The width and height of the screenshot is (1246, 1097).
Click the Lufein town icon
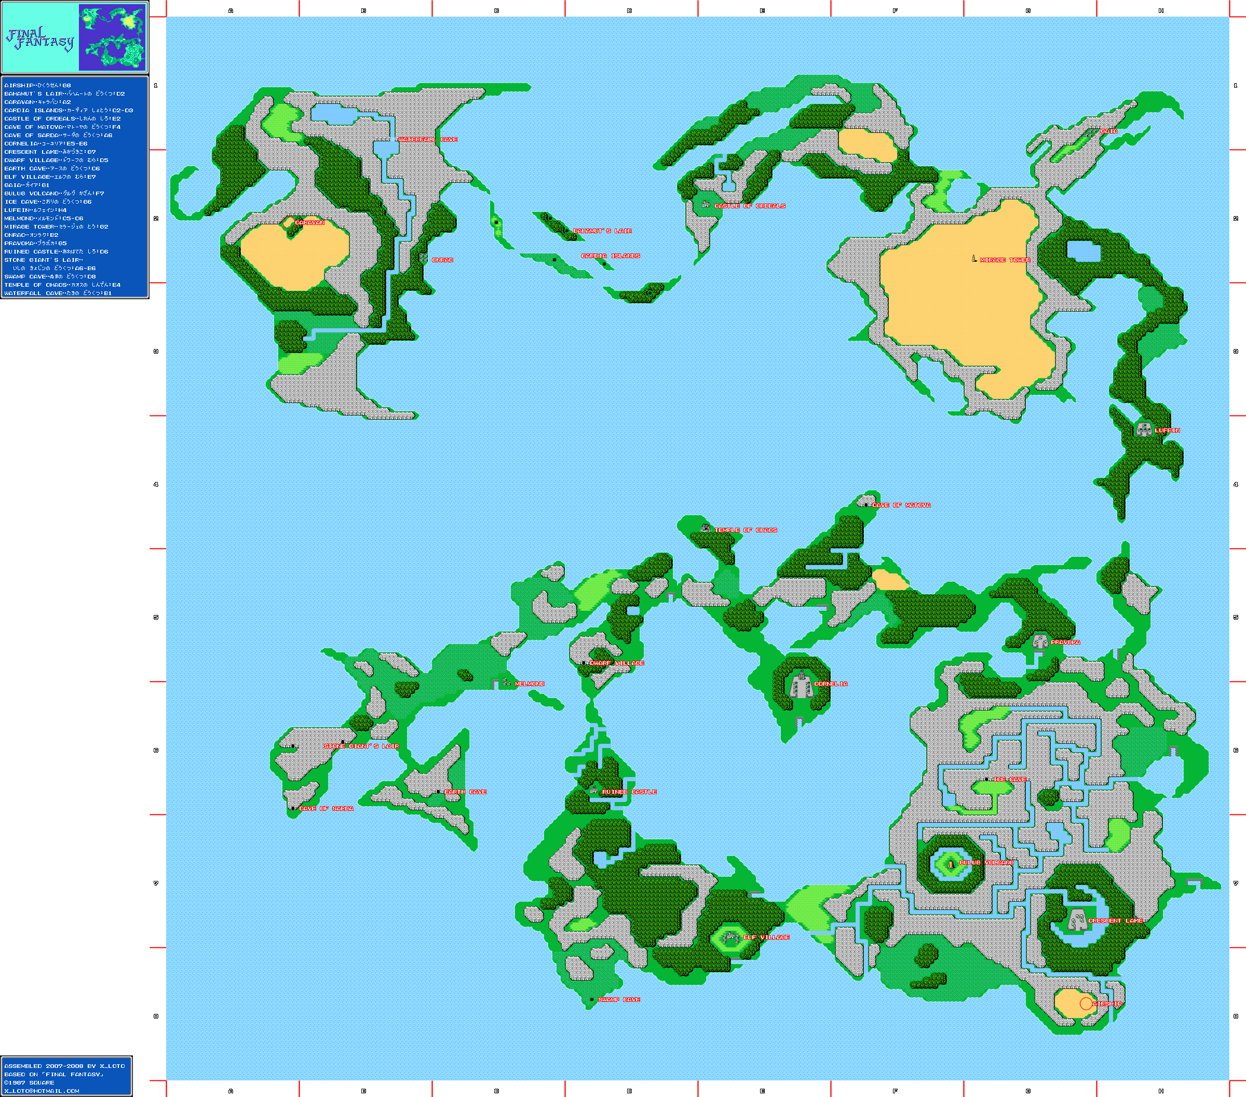[1144, 429]
